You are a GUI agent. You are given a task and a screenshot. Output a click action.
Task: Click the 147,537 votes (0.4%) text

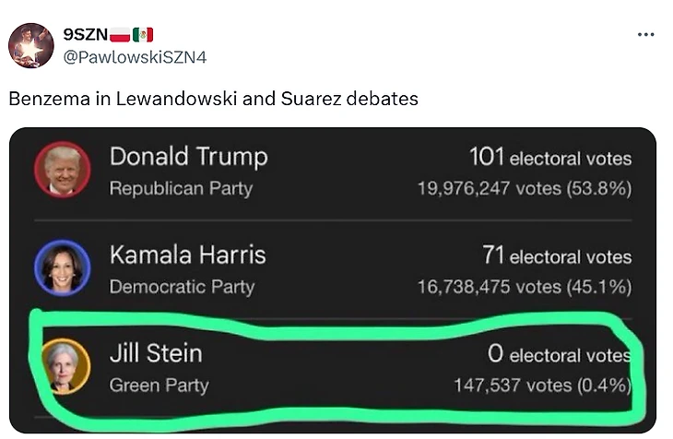click(x=542, y=385)
